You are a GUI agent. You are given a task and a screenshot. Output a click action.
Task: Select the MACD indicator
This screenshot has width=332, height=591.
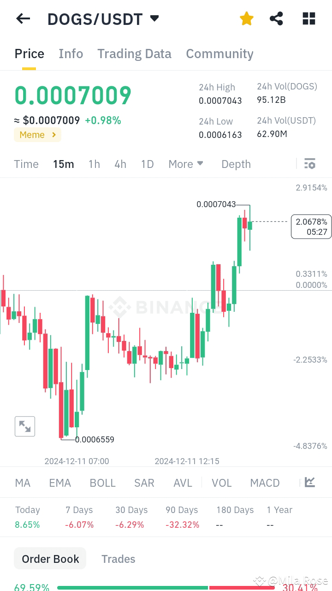point(265,483)
